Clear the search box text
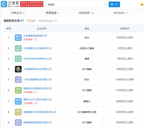 (x=106, y=4)
